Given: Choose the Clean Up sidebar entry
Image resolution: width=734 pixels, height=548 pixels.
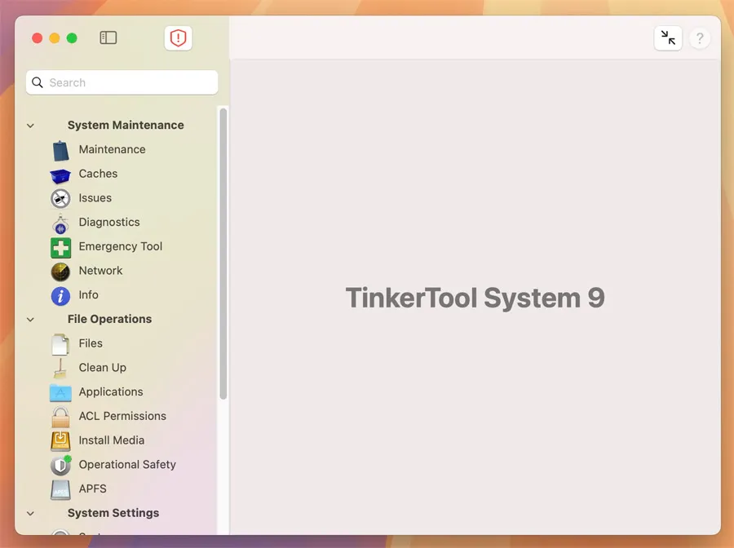Looking at the screenshot, I should [102, 368].
